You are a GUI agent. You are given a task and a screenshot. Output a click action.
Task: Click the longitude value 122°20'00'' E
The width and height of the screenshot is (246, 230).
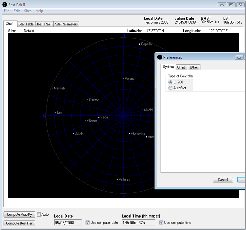coord(218,31)
